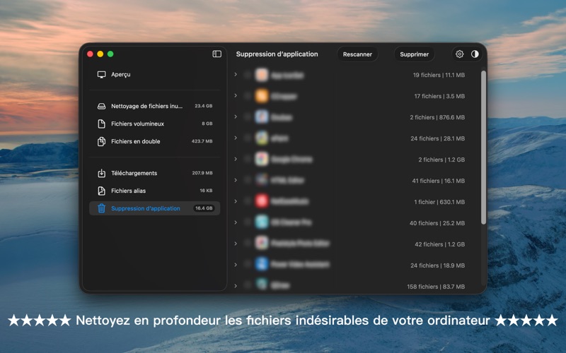The width and height of the screenshot is (566, 353).
Task: Expand the 2 fichiers | 1.2 GB row chevron
Action: tap(236, 159)
